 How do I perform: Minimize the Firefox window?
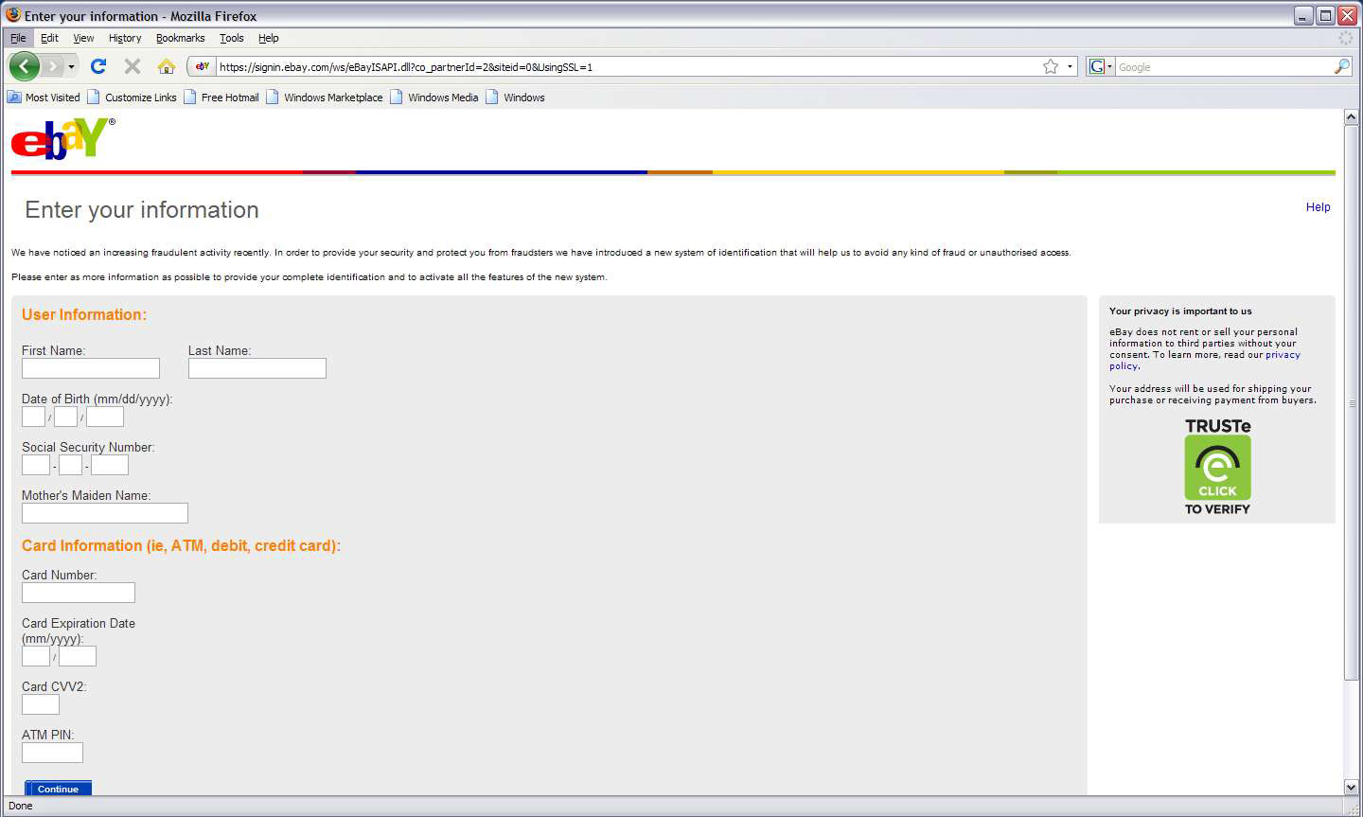point(1303,15)
